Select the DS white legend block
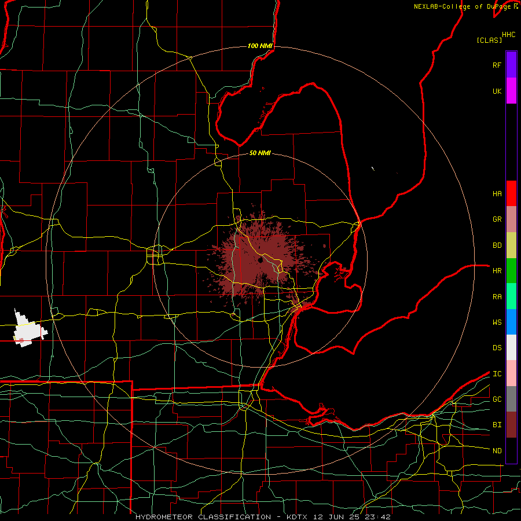Image resolution: width=521 pixels, height=521 pixels. pos(511,347)
